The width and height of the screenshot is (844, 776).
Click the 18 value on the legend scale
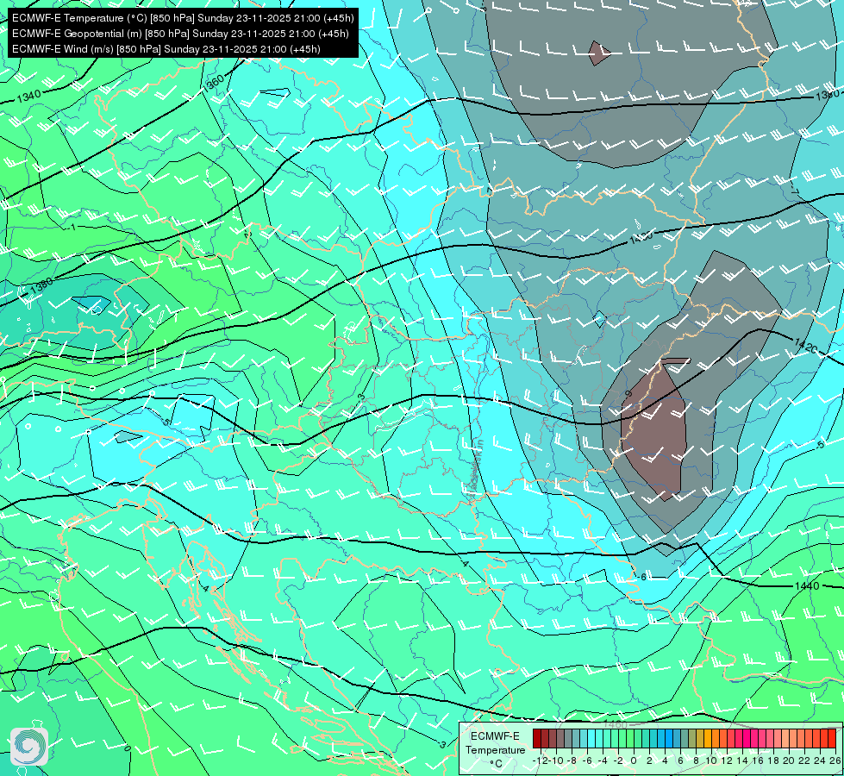point(773,760)
